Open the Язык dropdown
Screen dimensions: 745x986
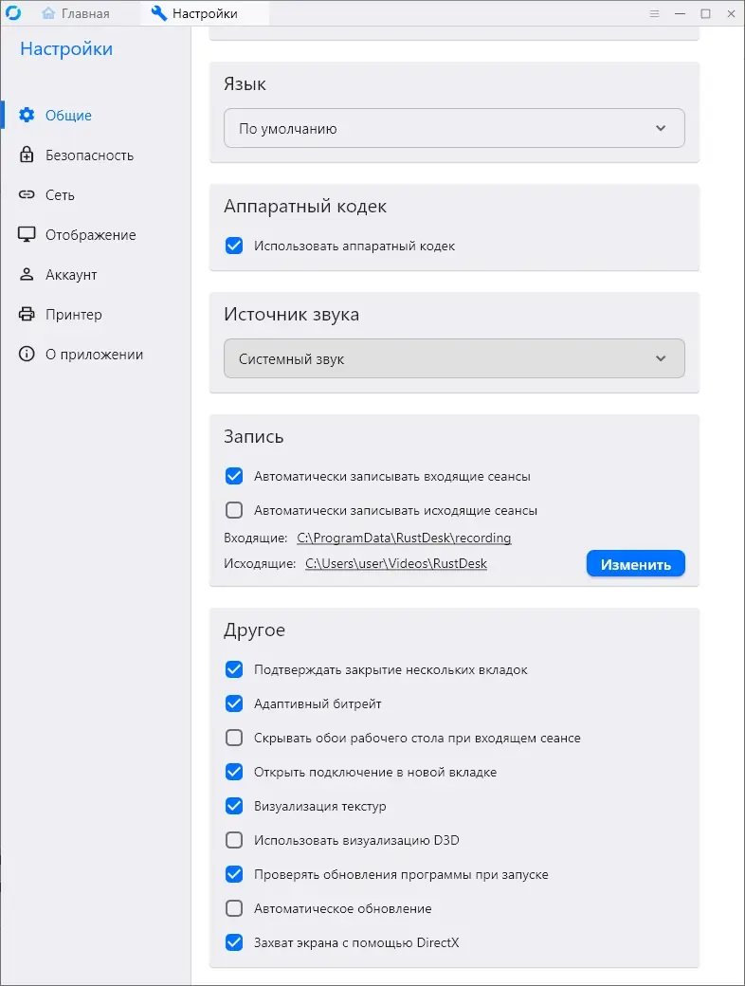454,128
